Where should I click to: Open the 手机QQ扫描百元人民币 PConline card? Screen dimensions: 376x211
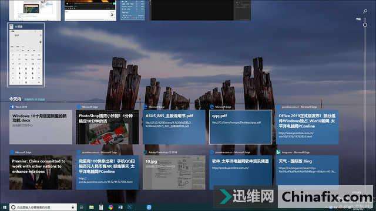tap(108, 172)
